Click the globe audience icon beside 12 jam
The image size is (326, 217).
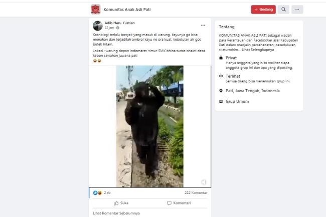click(x=118, y=28)
